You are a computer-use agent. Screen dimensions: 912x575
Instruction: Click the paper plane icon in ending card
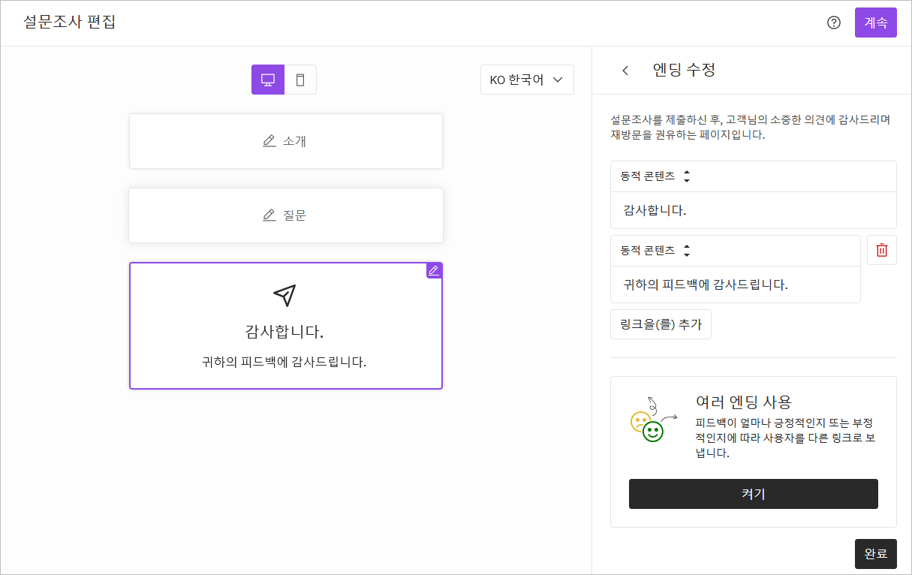(284, 296)
